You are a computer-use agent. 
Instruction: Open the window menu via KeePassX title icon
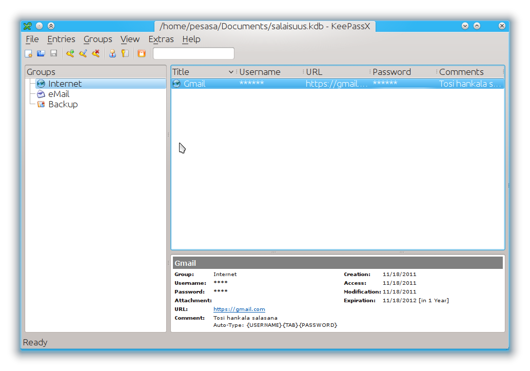(28, 26)
